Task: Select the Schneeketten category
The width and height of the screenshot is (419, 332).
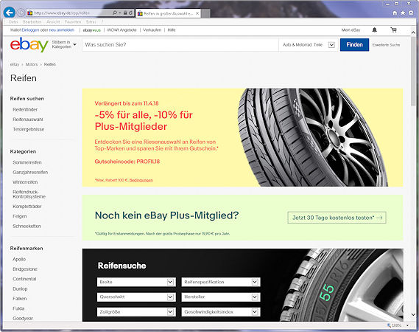Action: [x=27, y=226]
